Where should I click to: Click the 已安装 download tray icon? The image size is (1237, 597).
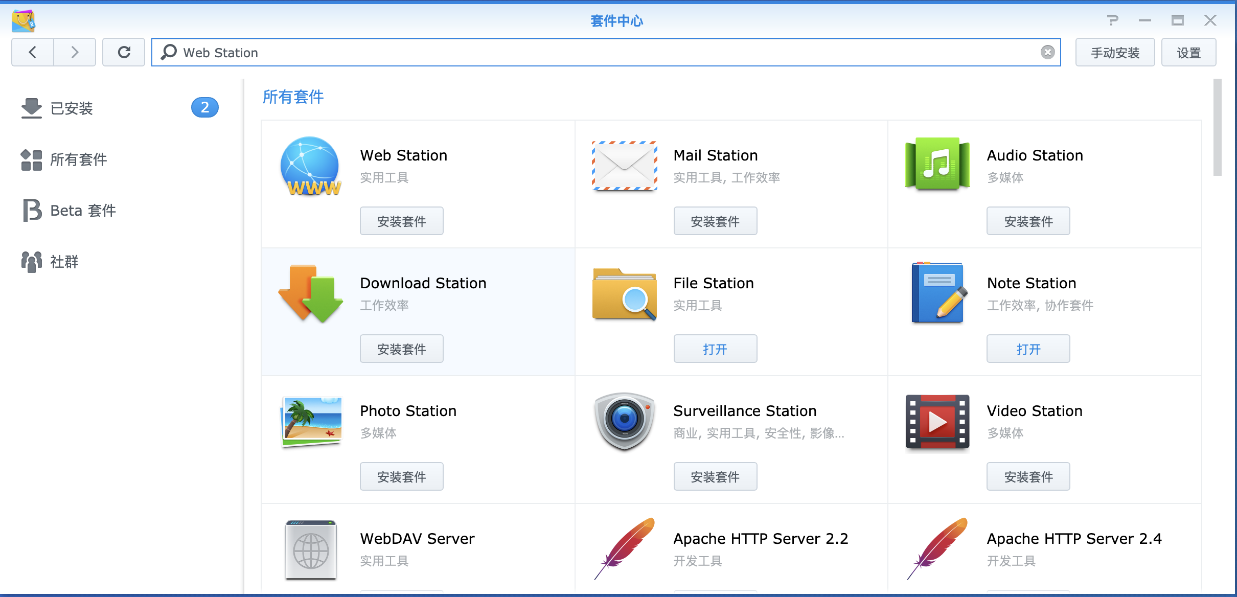pyautogui.click(x=31, y=108)
